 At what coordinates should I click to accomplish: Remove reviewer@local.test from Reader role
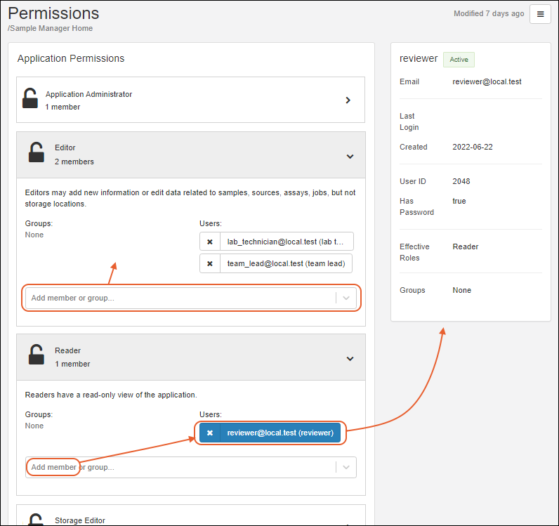[209, 433]
